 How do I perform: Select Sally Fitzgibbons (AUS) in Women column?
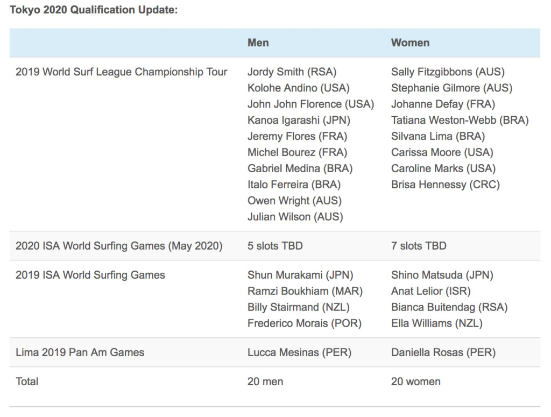point(448,72)
